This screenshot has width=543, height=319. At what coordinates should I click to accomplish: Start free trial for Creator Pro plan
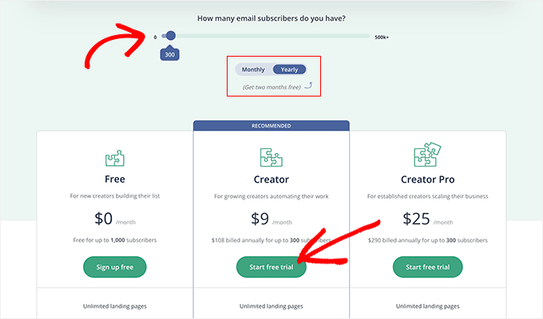pos(427,266)
